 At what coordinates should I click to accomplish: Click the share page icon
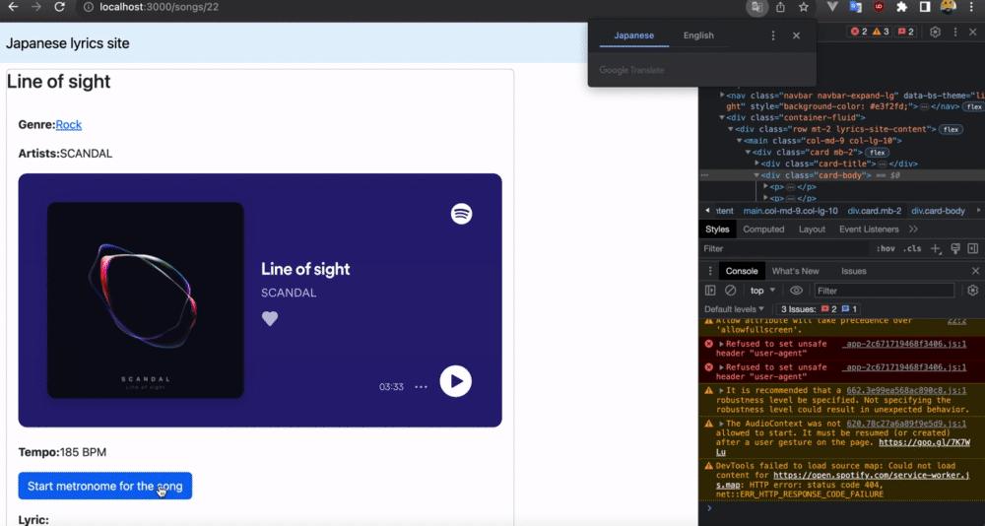[x=780, y=8]
